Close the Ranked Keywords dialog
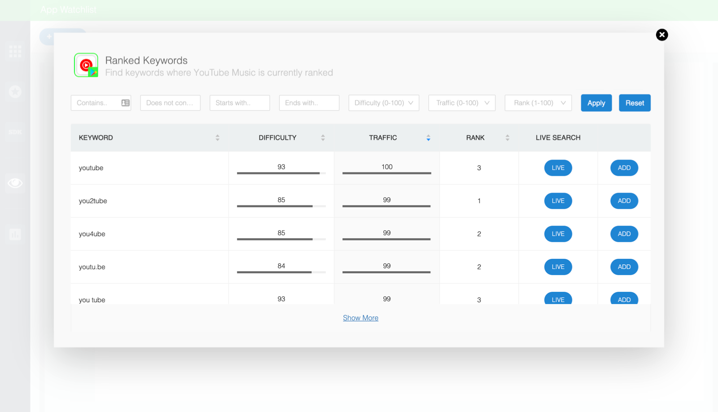The height and width of the screenshot is (412, 718). point(662,35)
